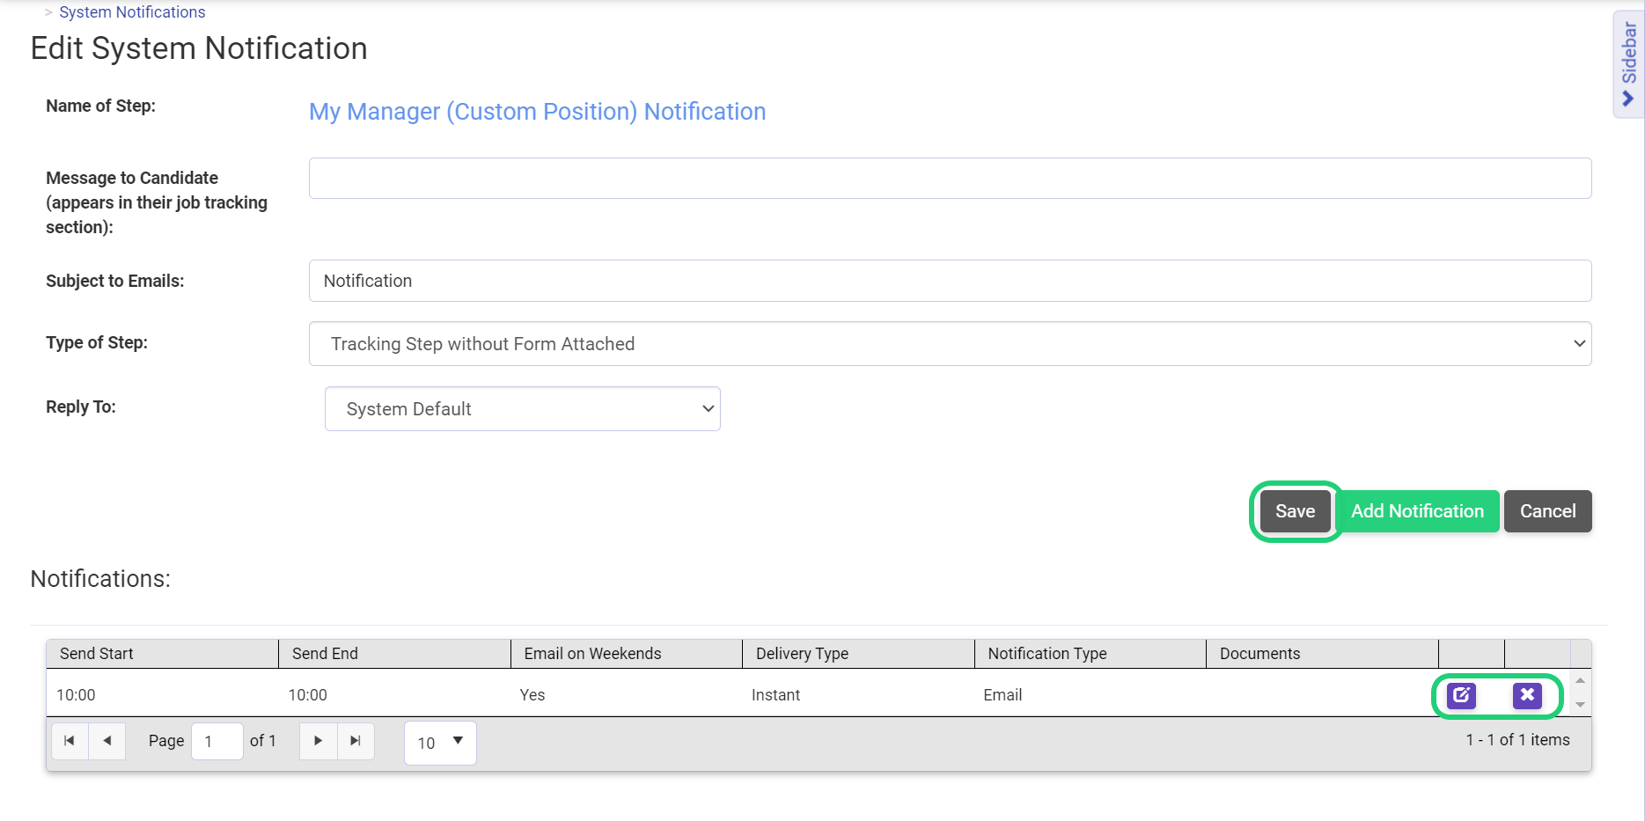Go to first page of notifications
Screen dimensions: 1645x821
coord(70,741)
